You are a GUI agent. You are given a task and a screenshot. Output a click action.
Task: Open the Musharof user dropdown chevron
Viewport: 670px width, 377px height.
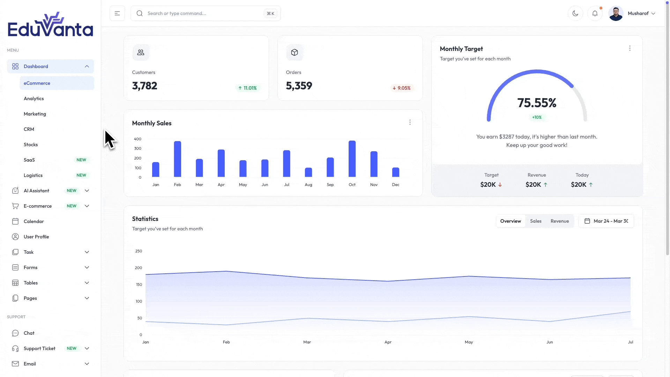653,14
